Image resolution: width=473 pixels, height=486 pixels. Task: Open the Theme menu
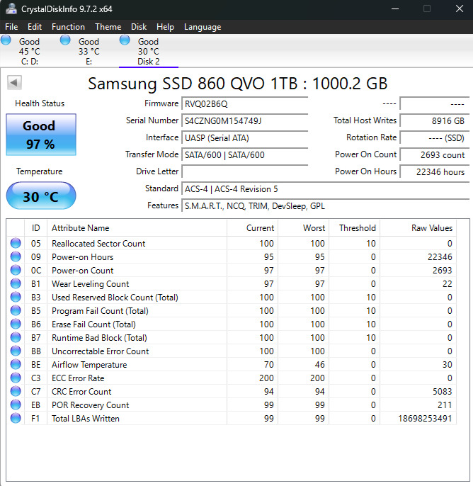coord(108,27)
